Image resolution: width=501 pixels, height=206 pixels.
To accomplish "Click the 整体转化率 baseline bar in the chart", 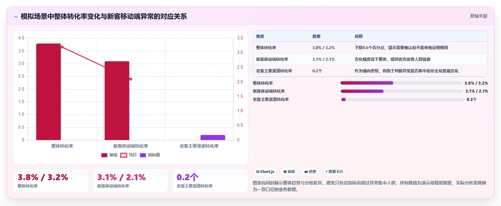I will click(x=49, y=92).
